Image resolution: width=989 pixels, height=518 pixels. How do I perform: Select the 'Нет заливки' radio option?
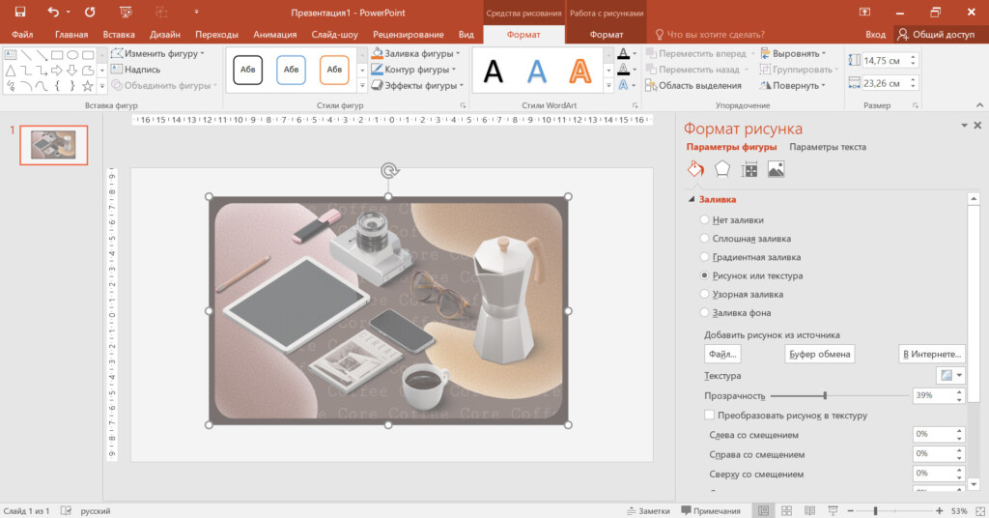(x=704, y=220)
